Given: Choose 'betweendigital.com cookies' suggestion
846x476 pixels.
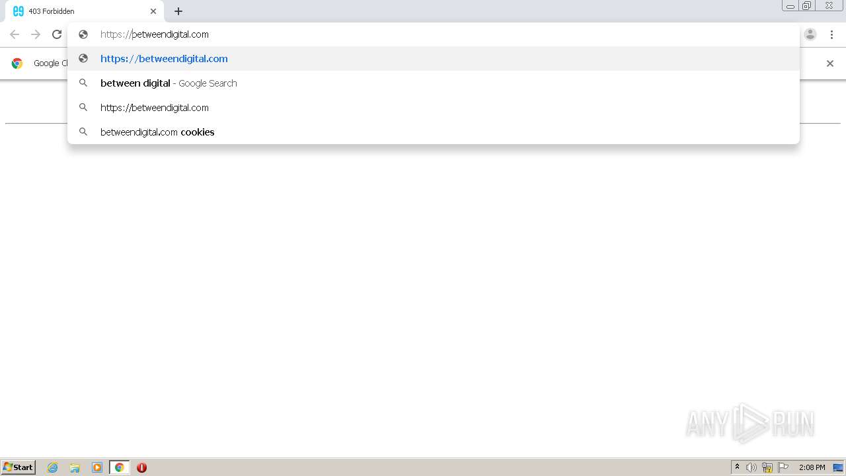Looking at the screenshot, I should [x=434, y=132].
